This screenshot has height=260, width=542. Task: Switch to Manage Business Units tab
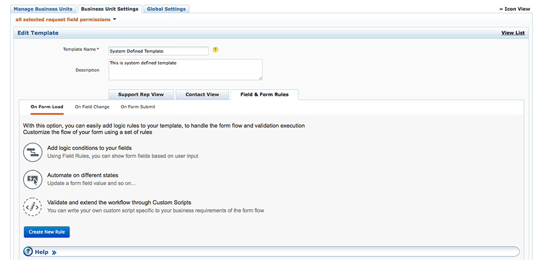click(44, 9)
